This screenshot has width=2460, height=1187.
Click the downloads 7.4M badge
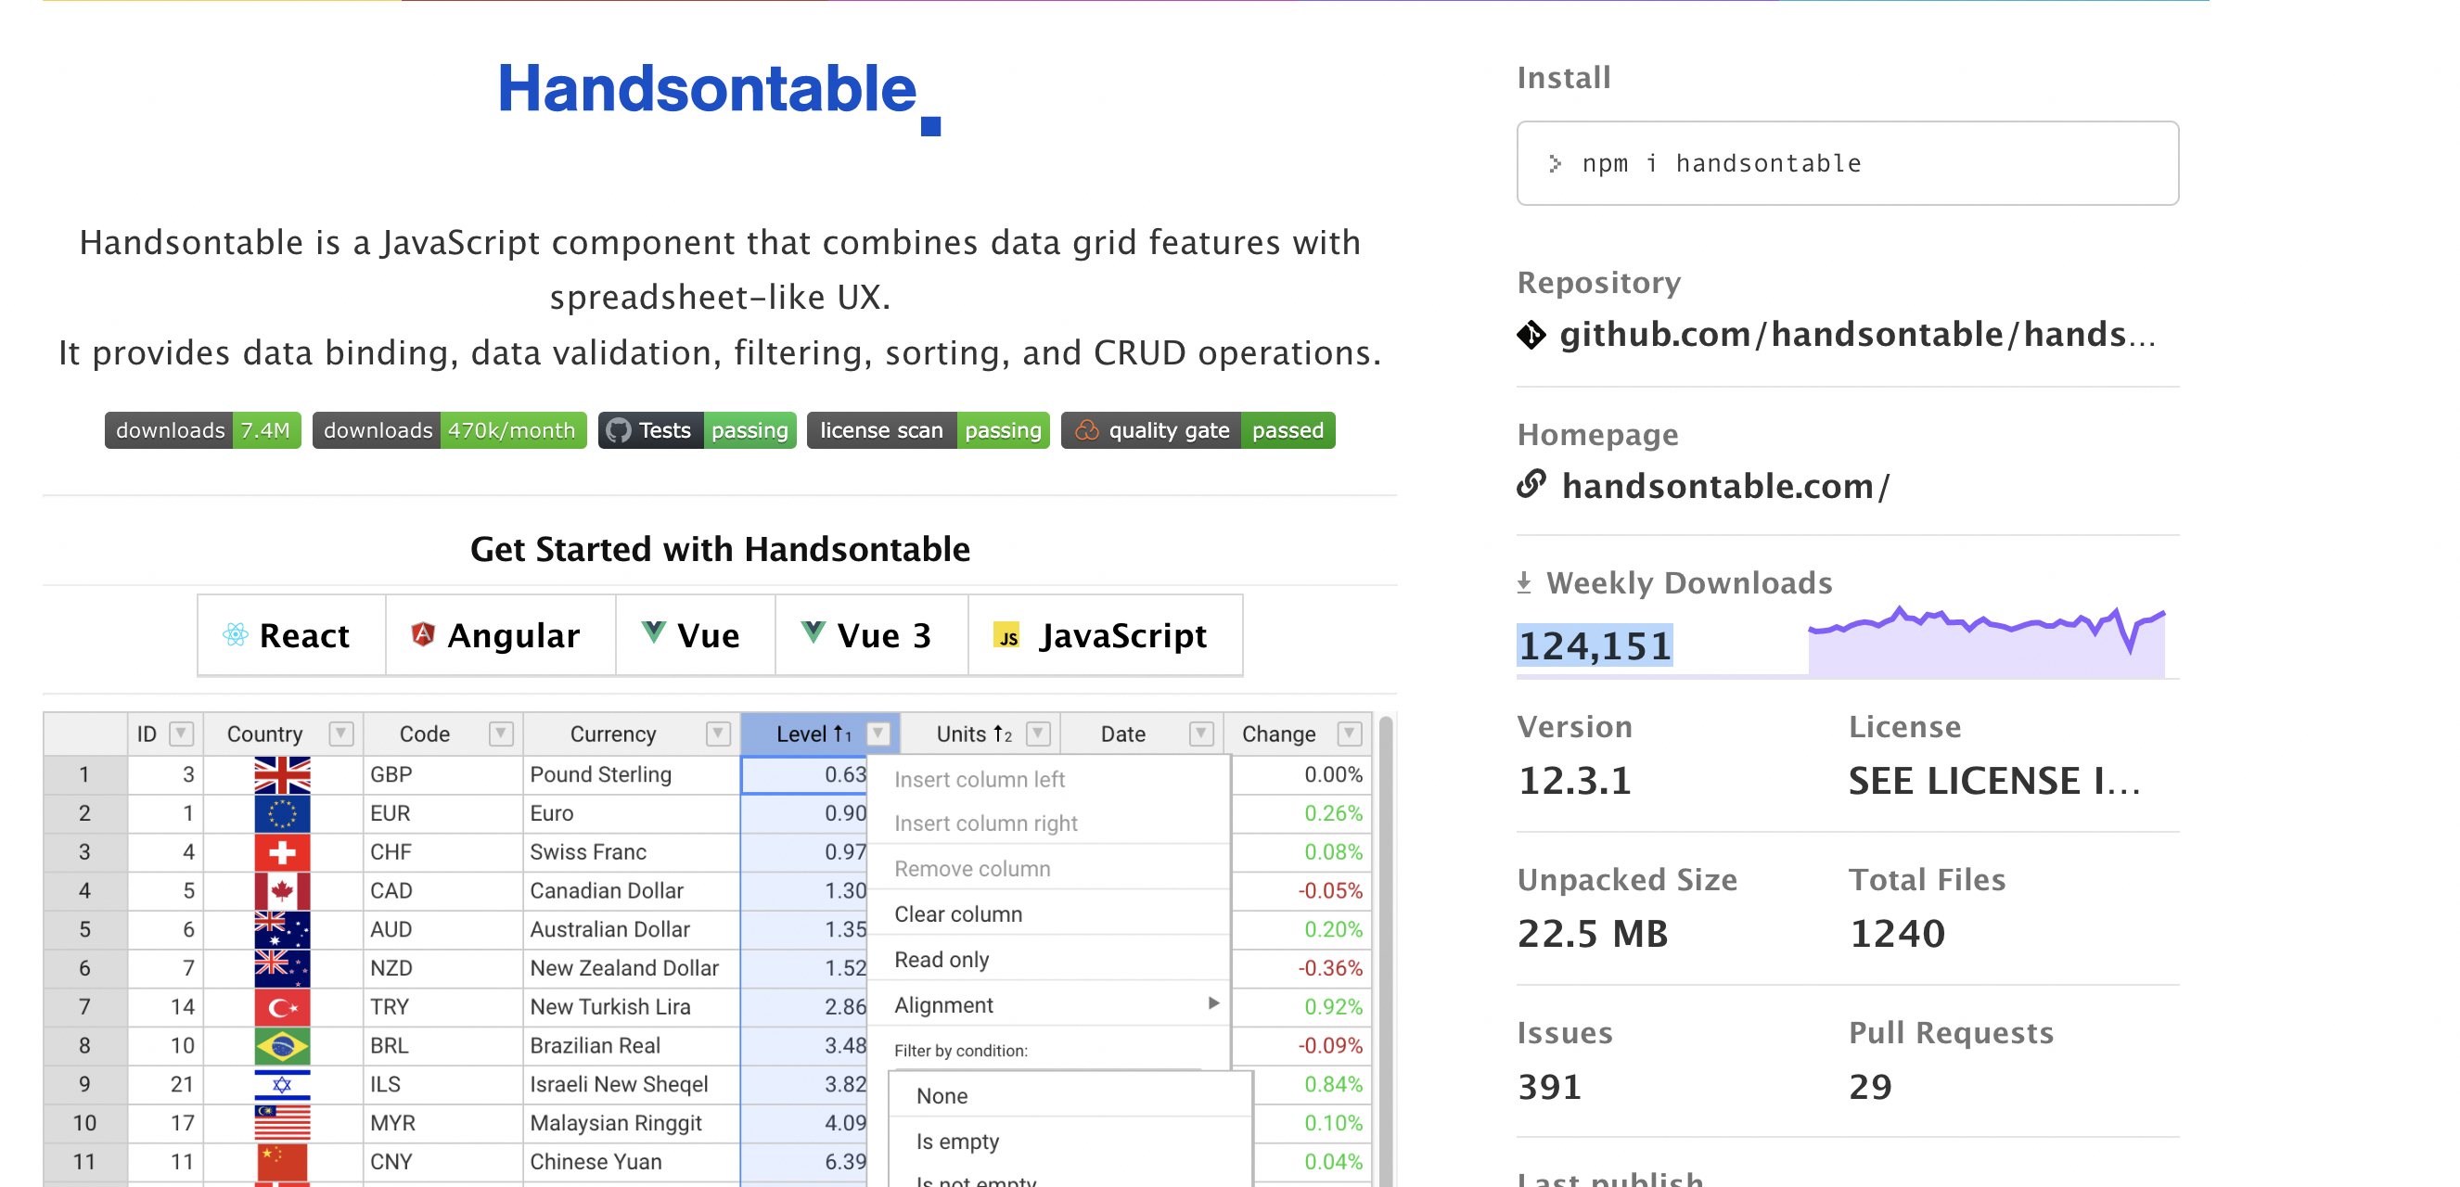click(x=202, y=430)
